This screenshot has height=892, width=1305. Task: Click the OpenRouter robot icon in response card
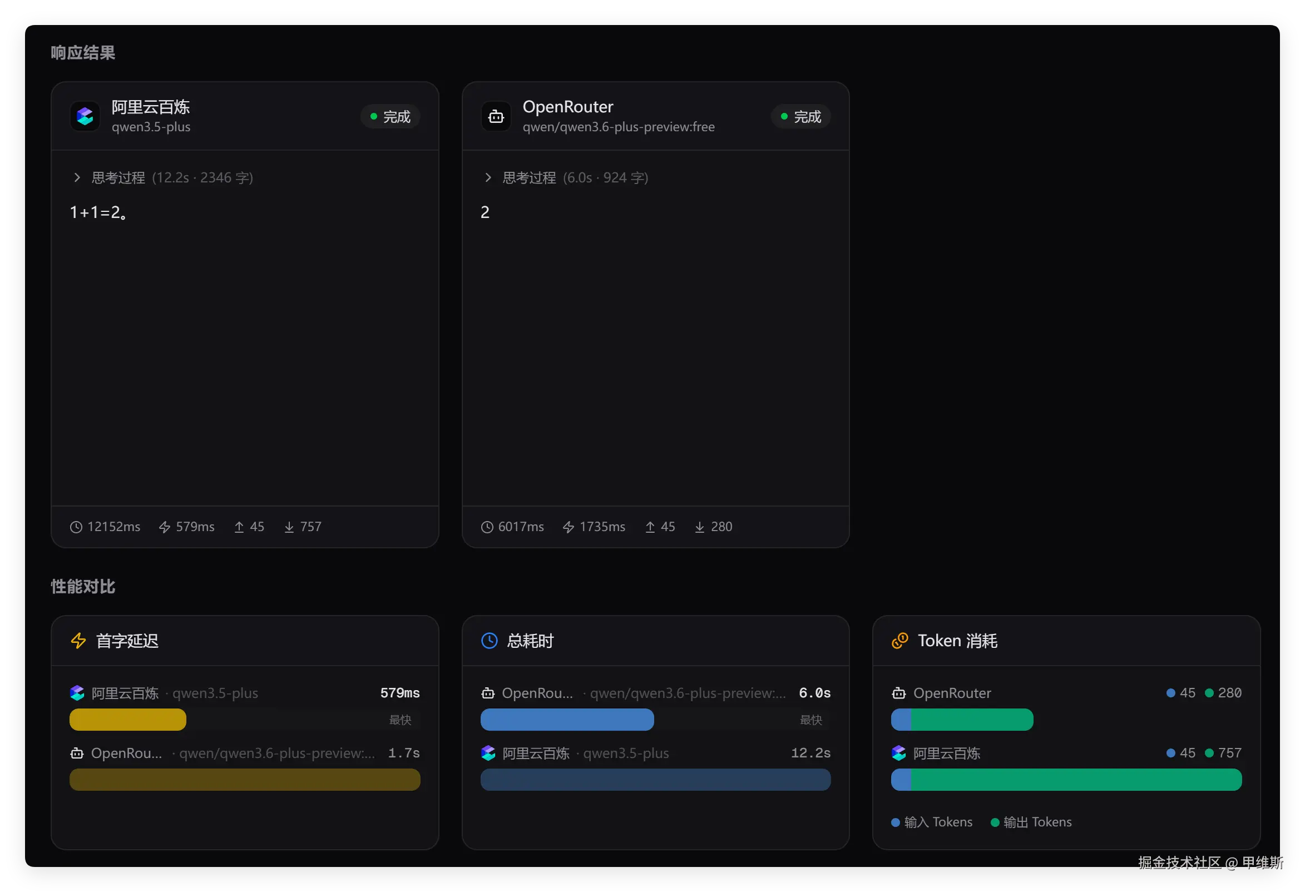496,116
